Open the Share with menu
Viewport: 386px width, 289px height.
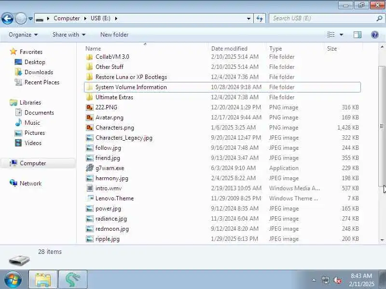69,35
